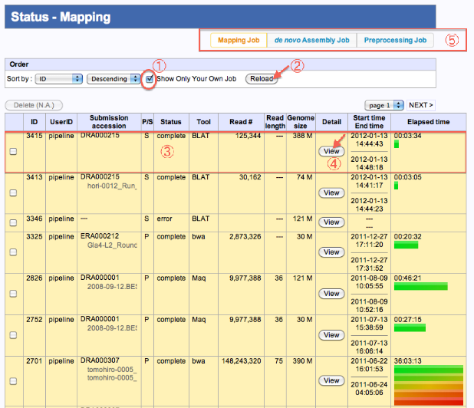Select checkbox for job ID 3413
Viewport: 474px width, 408px height.
coord(12,193)
